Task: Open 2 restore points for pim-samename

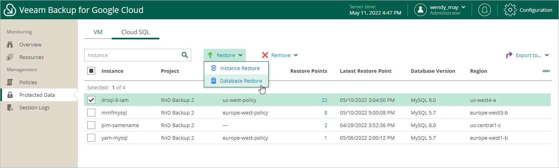Action: click(x=326, y=125)
